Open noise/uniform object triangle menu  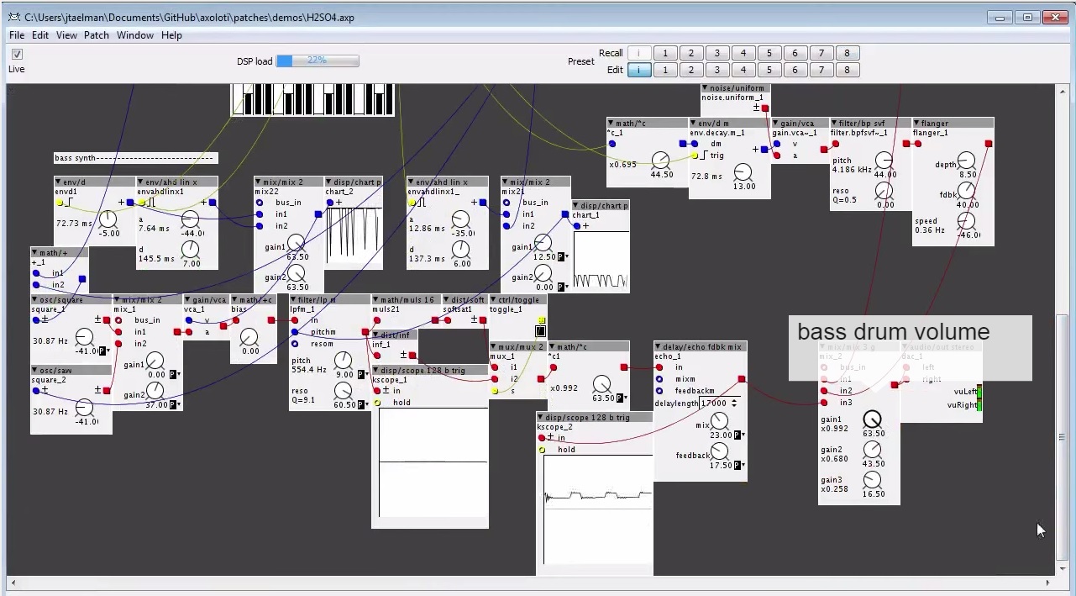(x=706, y=88)
